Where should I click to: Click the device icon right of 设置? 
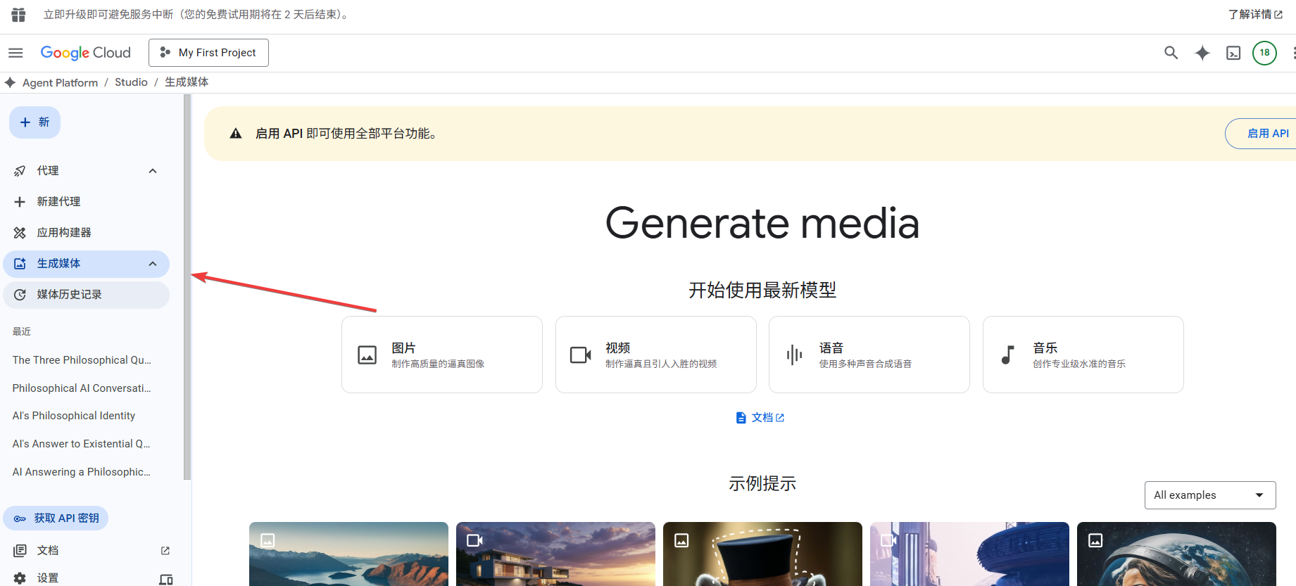tap(166, 580)
